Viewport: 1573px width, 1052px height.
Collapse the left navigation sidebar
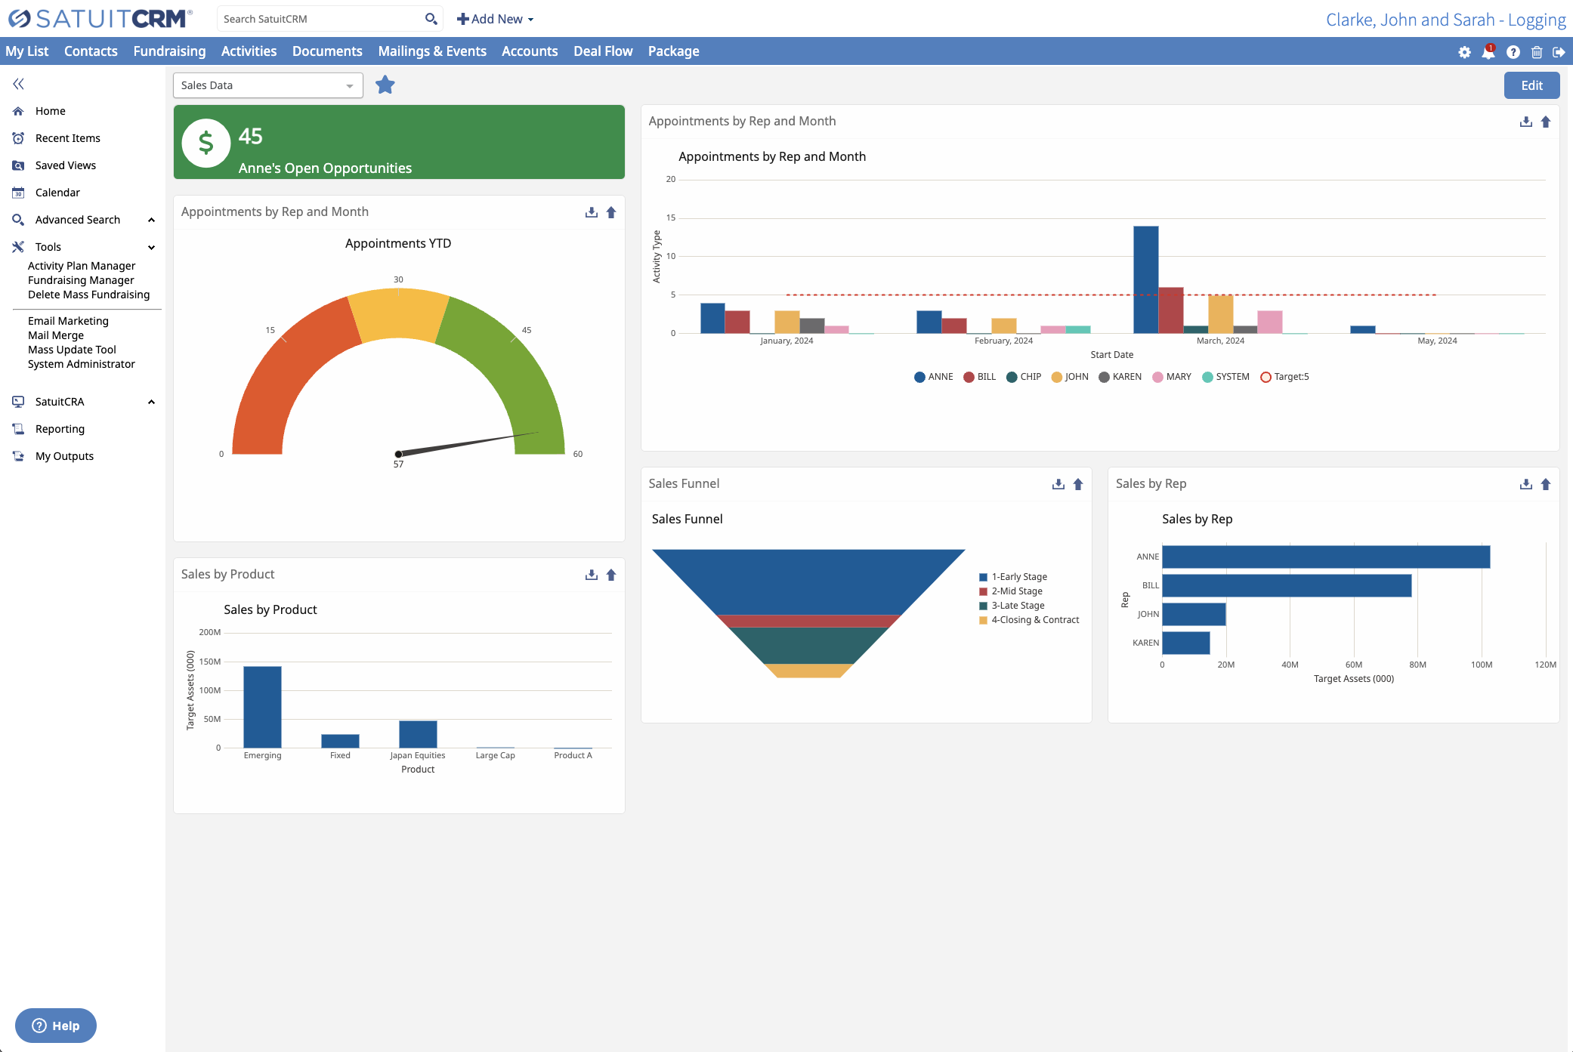point(17,84)
